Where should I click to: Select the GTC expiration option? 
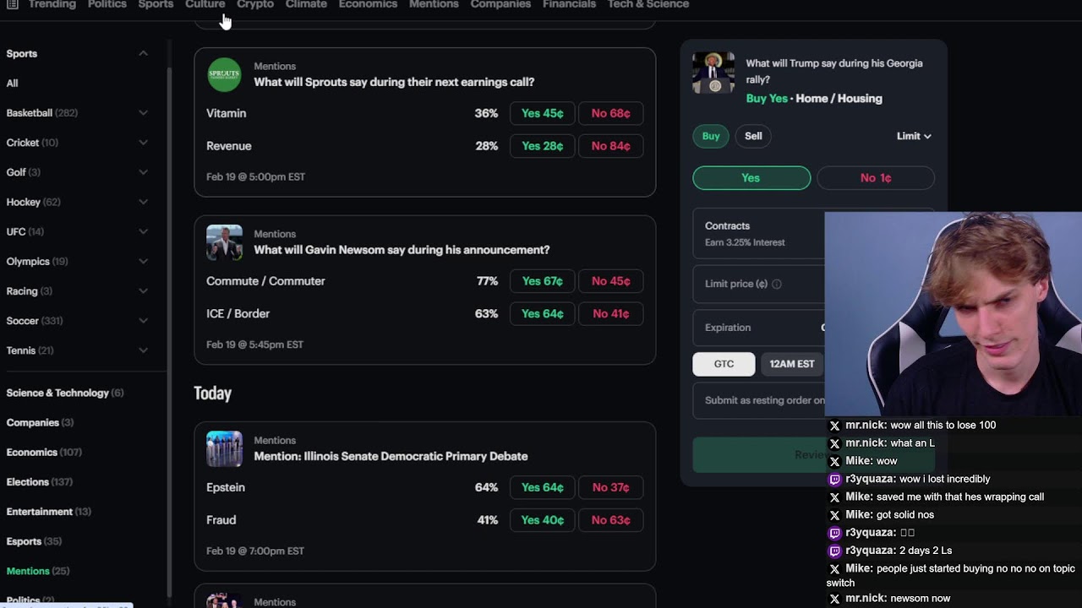tap(724, 364)
